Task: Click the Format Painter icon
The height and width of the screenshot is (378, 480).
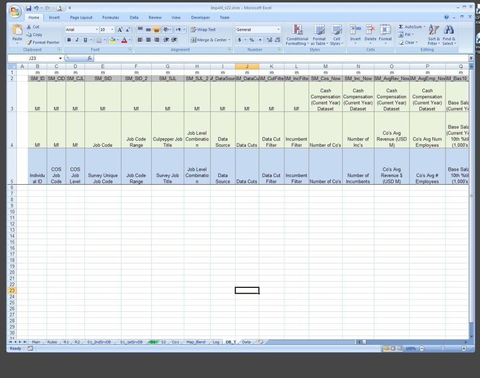Action: (29, 43)
